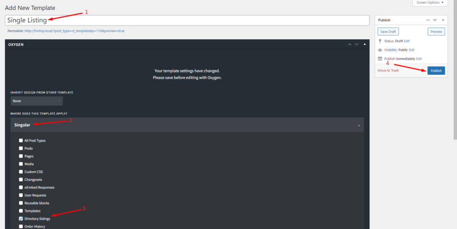Check the Templates checkbox

[21, 211]
